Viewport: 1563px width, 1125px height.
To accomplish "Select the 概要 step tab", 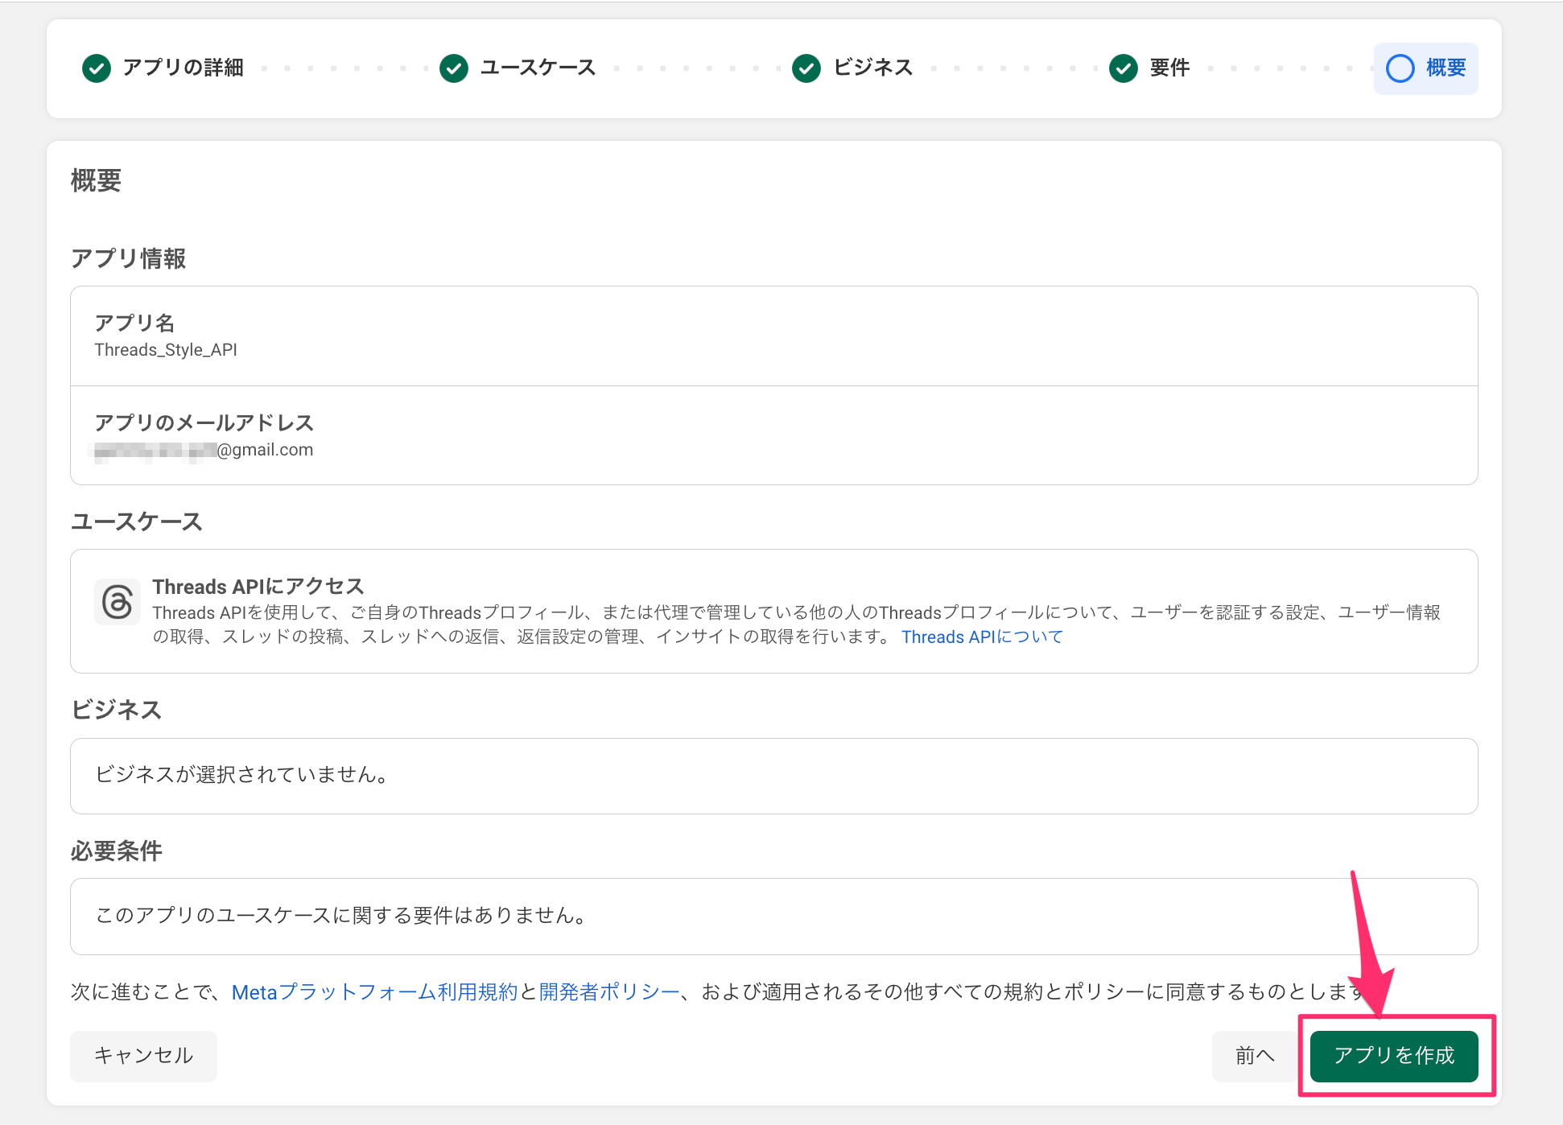I will tap(1445, 68).
